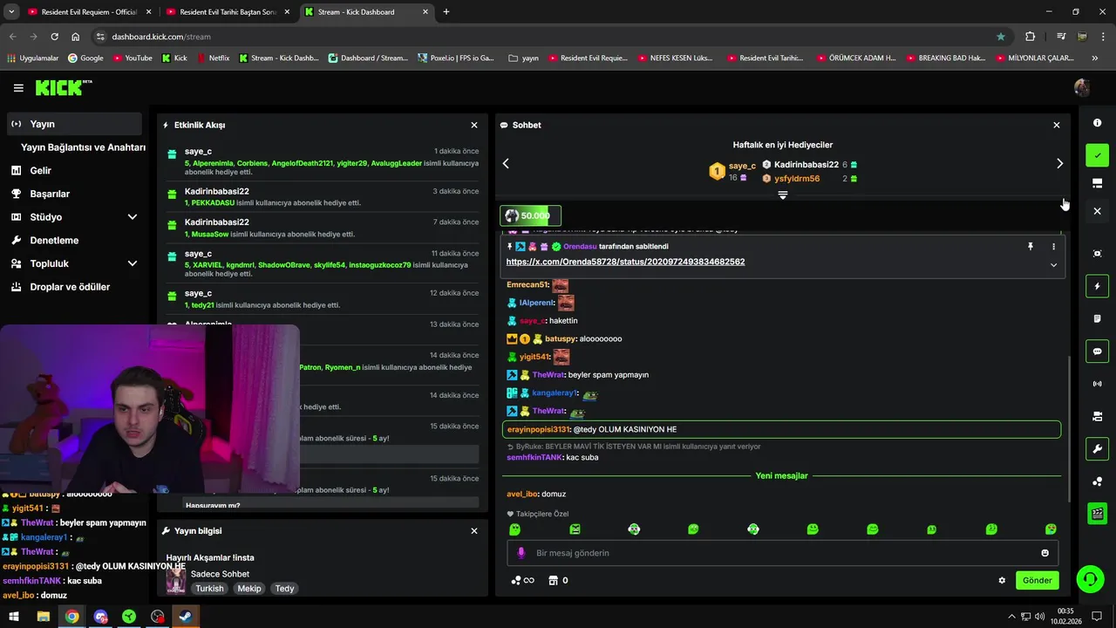Click the purple microphone icon in chat
The width and height of the screenshot is (1116, 628).
tap(521, 553)
